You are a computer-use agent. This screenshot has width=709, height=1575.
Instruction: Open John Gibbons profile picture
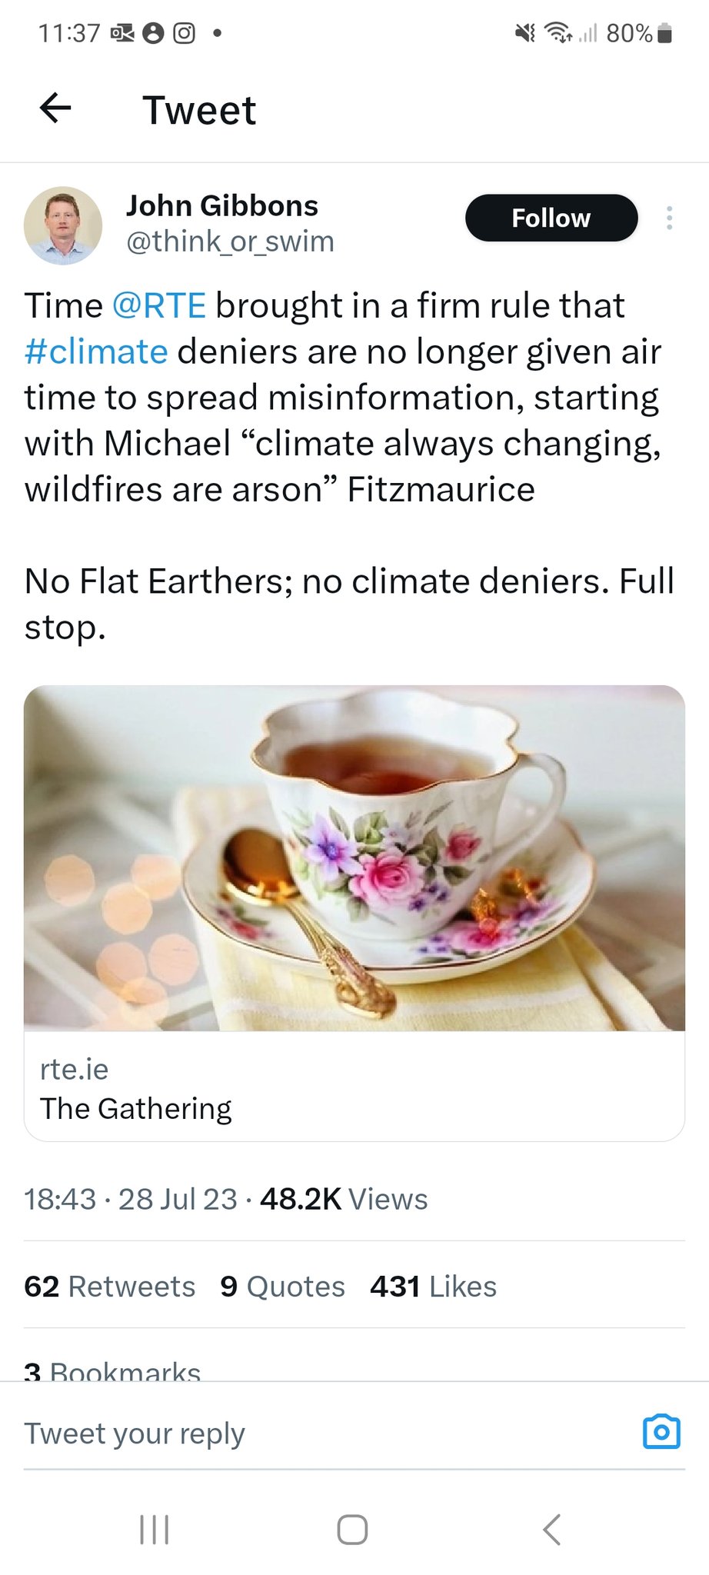click(63, 225)
